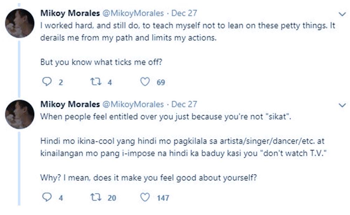
Task: Reply to the tweet with 2 replies
Action: [x=47, y=82]
